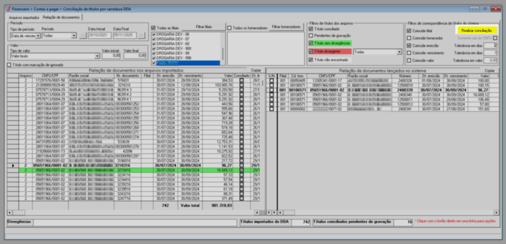
Task: Toggle the Todas as filiais checkbox
Action: (153, 28)
